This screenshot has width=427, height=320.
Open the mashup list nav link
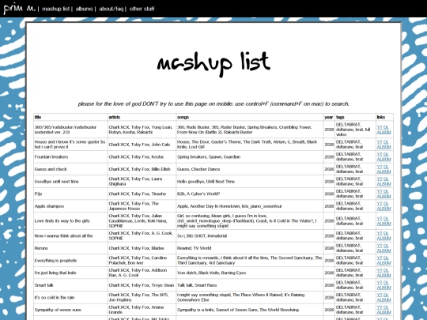coord(56,9)
